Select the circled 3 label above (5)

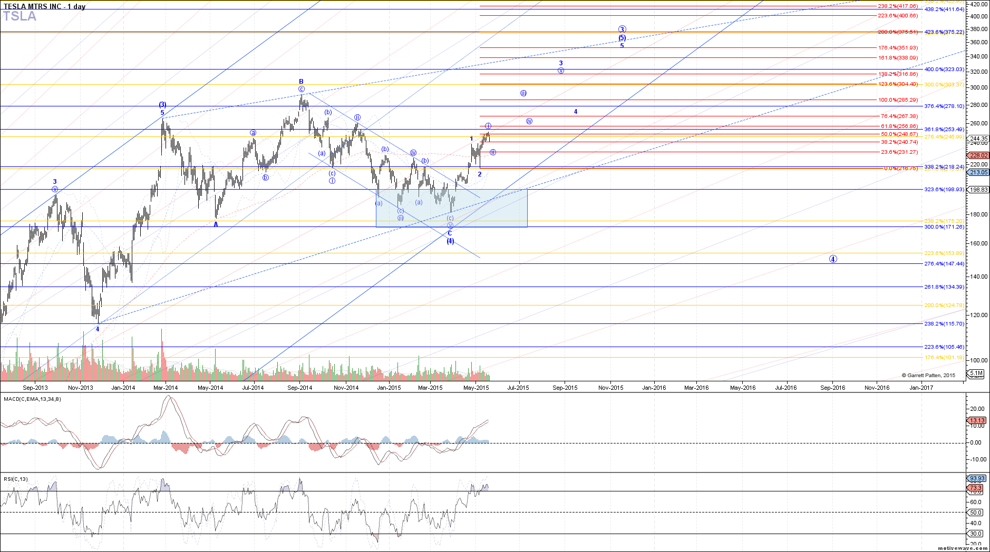click(622, 29)
